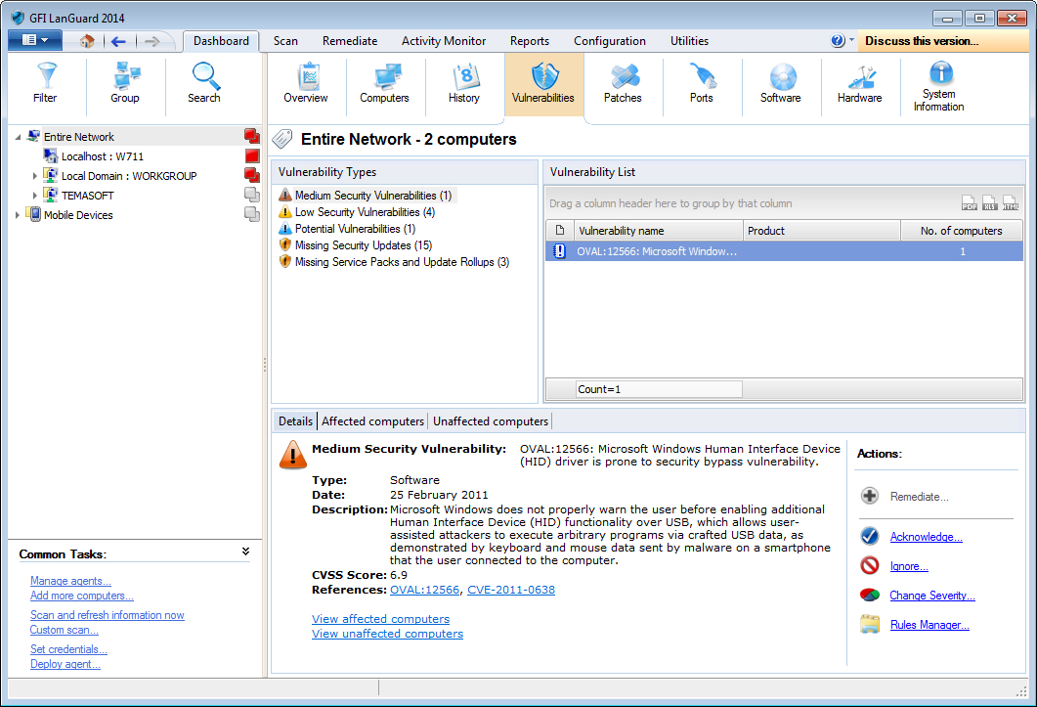This screenshot has height=707, width=1037.
Task: Expand the Mobile Devices node
Action: tap(18, 215)
